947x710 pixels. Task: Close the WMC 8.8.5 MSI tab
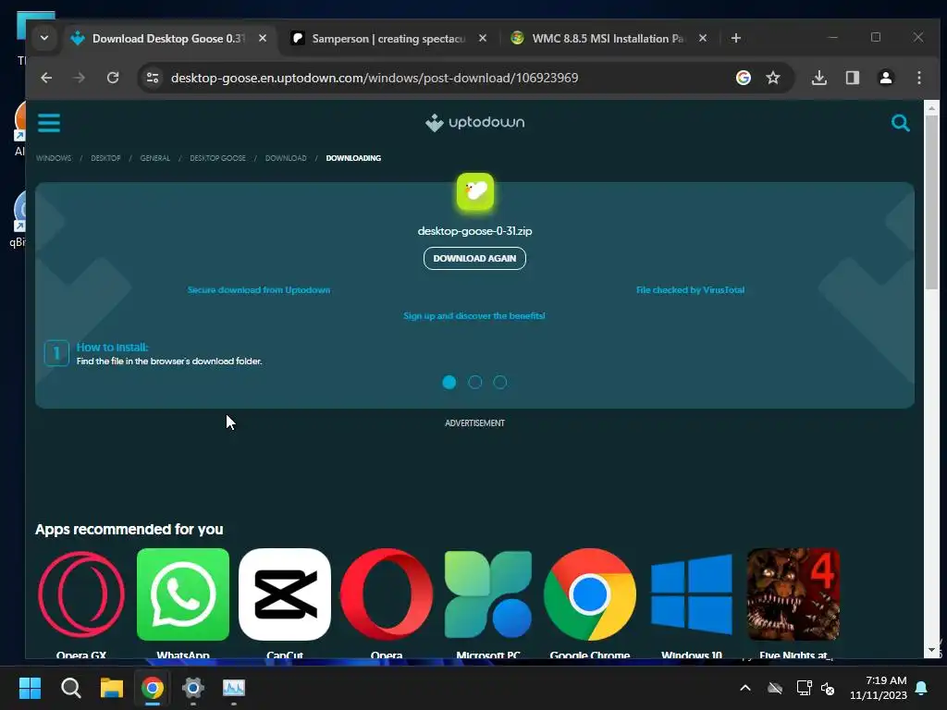(703, 38)
